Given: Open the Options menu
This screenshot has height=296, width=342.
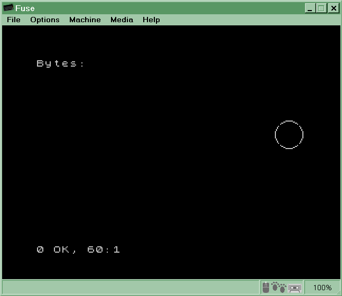Looking at the screenshot, I should (44, 20).
